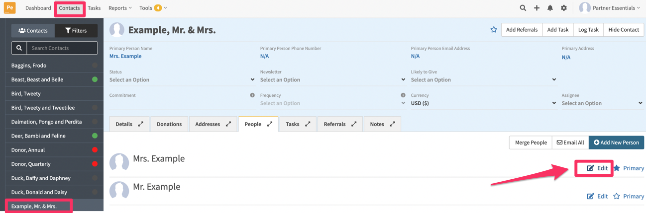Click Commitment info icon
Viewport: 646px width, 213px height.
252,95
